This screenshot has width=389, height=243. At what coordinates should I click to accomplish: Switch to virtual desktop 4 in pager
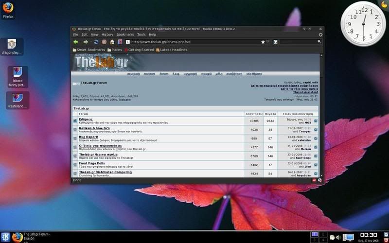[x=323, y=240]
